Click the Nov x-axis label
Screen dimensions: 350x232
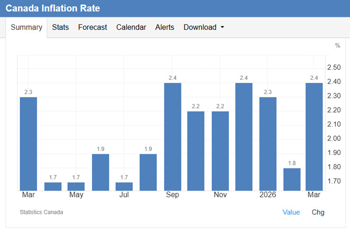(221, 195)
